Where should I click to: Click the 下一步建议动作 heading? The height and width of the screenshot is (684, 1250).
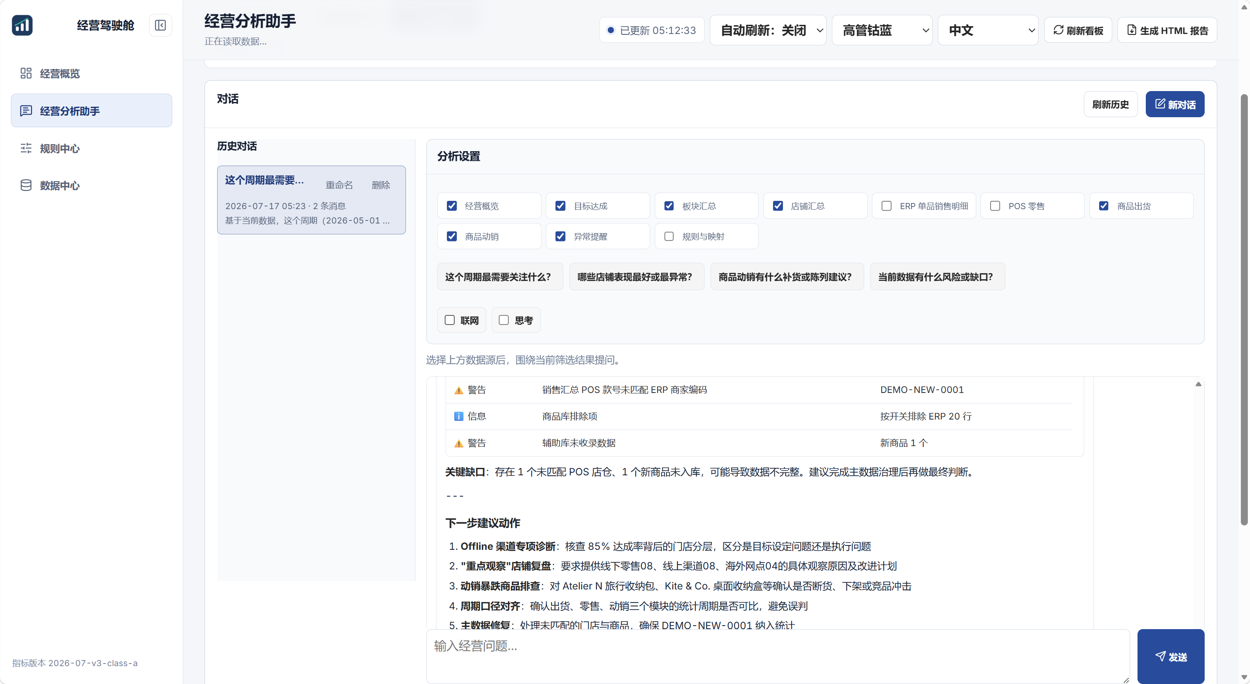(483, 522)
